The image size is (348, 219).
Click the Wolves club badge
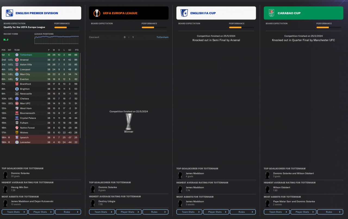(x=17, y=133)
